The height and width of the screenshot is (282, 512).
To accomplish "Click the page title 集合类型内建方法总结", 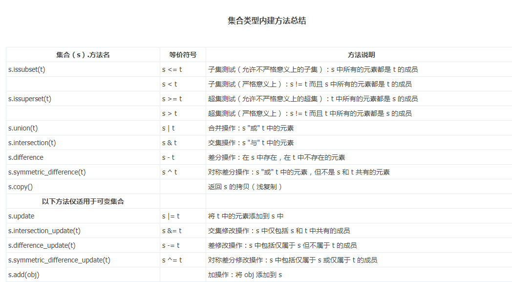I will point(267,21).
